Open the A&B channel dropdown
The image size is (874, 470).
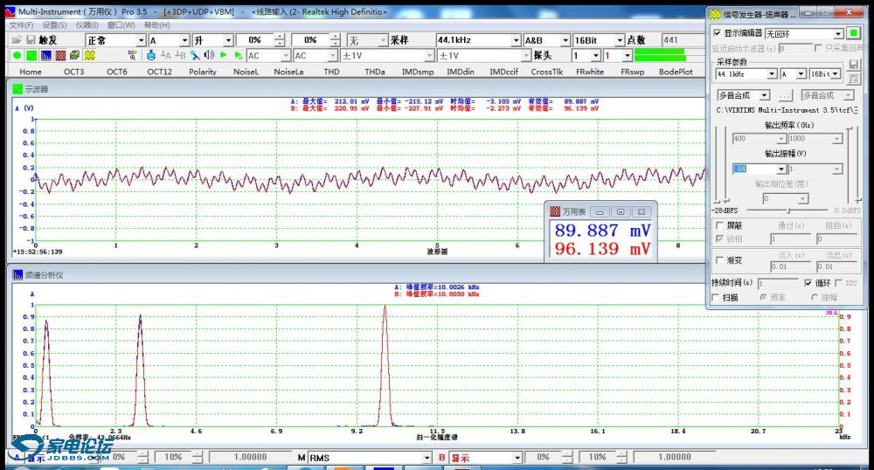(x=565, y=40)
